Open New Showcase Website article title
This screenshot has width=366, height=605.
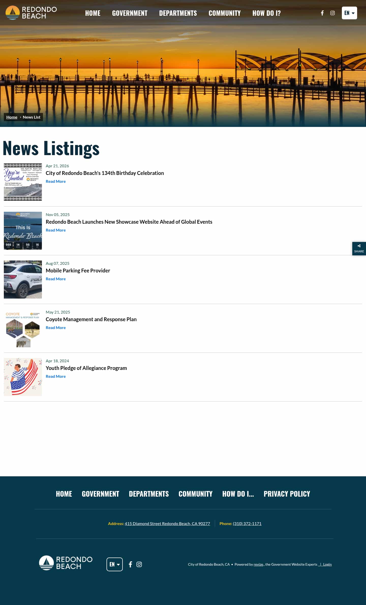pyautogui.click(x=129, y=222)
